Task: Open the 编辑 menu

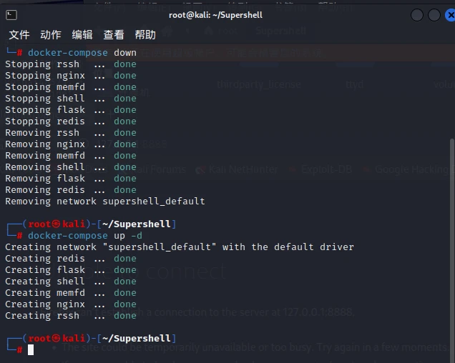Action: pos(82,35)
